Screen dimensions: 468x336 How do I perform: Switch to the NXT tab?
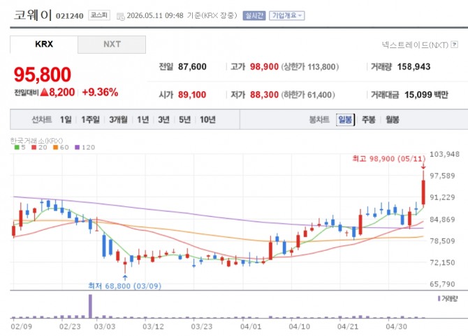112,45
